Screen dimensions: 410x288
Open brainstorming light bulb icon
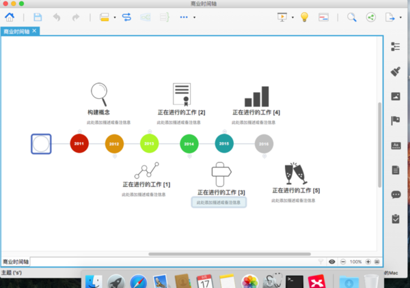tap(304, 17)
